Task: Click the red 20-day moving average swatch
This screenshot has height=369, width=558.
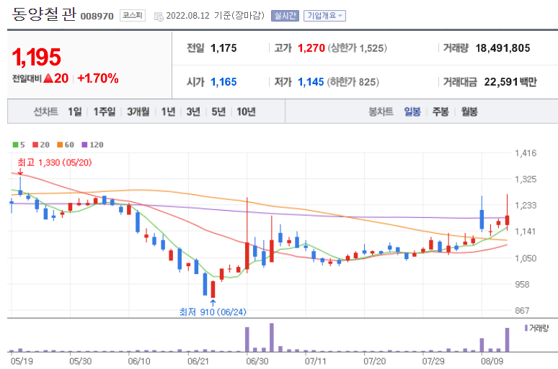Action: [x=35, y=145]
